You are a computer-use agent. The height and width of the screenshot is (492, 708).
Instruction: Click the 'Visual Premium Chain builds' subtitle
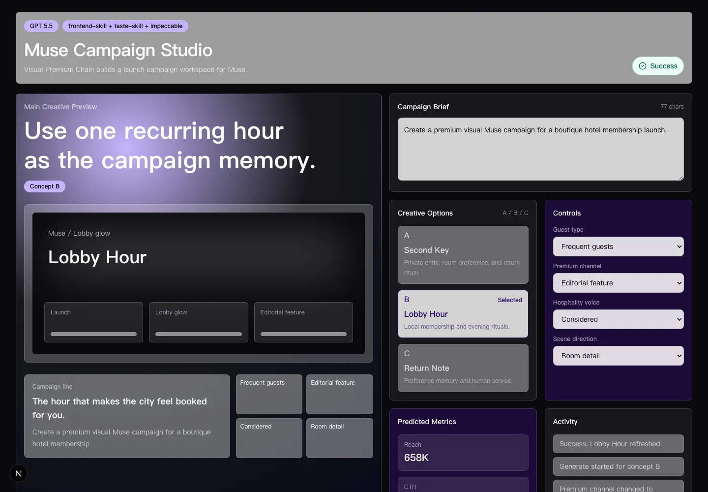[x=136, y=69]
